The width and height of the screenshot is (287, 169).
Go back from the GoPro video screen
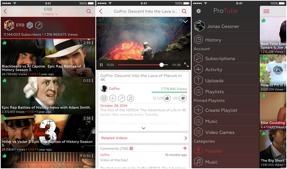(101, 11)
